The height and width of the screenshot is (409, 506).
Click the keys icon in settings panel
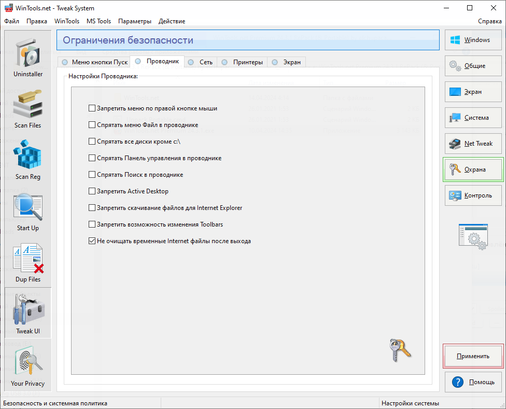pyautogui.click(x=399, y=350)
